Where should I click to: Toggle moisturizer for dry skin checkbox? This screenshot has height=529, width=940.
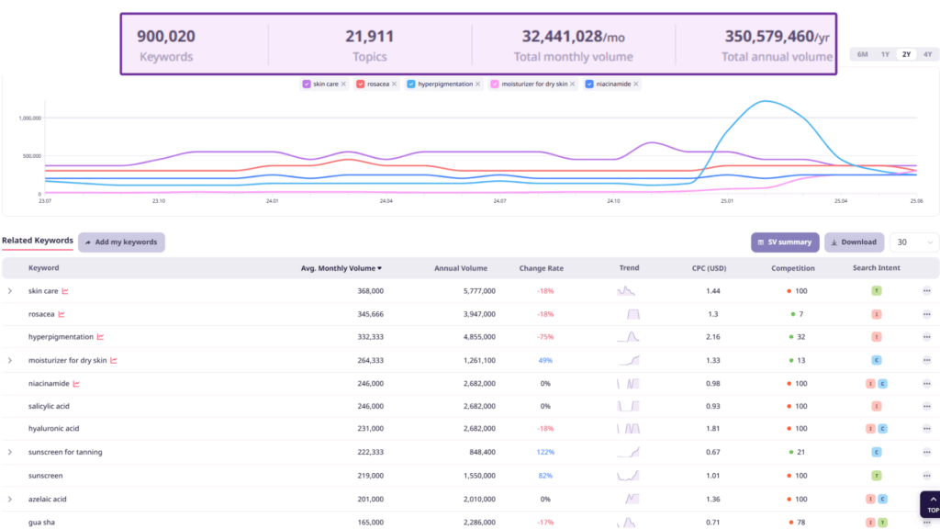click(496, 84)
